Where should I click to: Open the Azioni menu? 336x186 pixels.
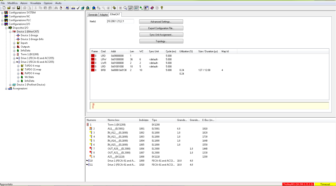24,3
